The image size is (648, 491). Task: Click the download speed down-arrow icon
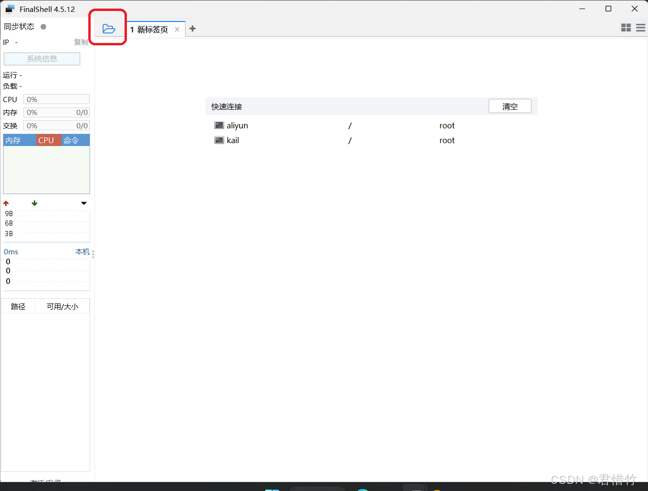pyautogui.click(x=34, y=203)
